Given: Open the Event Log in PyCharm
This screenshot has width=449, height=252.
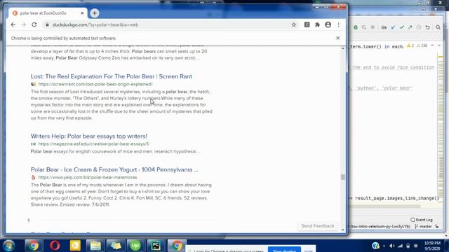Looking at the screenshot, I should pos(422,220).
